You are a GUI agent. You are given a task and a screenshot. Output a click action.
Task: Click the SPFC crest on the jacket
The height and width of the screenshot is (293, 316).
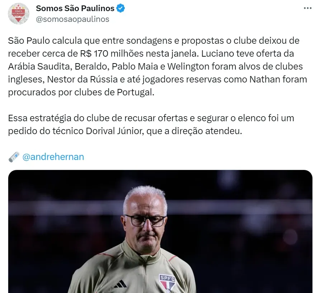167,283
